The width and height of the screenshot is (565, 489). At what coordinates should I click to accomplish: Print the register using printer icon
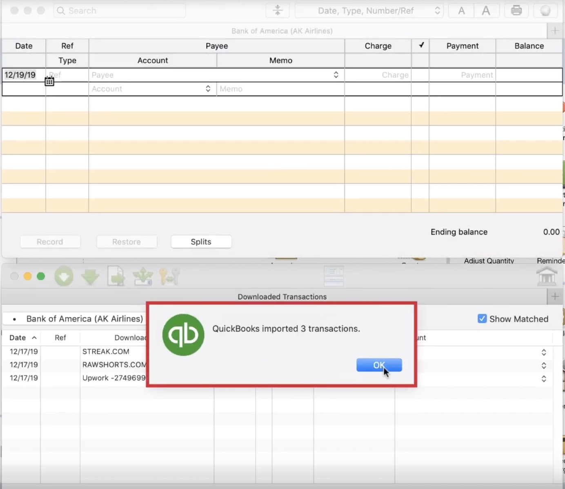(516, 11)
